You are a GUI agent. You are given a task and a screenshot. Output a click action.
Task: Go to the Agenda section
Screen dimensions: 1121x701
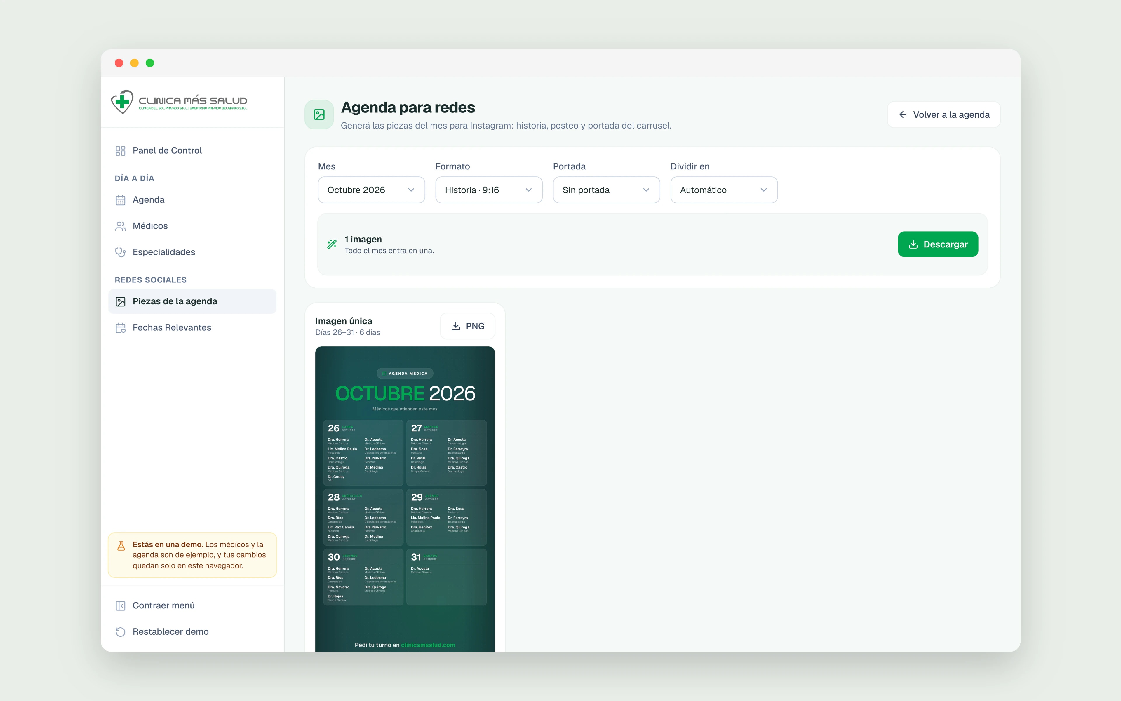click(192, 200)
